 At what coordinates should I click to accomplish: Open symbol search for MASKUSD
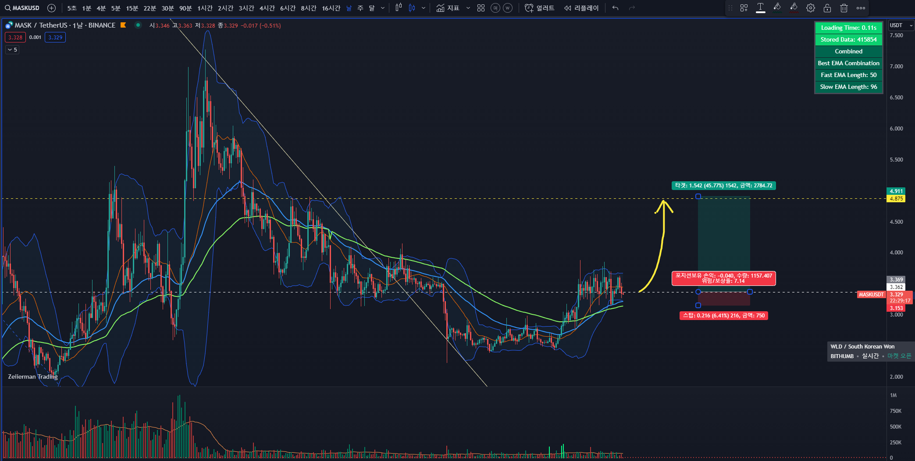(x=22, y=8)
